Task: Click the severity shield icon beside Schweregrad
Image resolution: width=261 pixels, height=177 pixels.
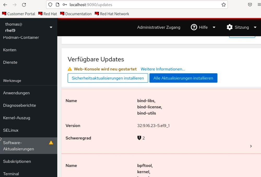Action: [x=139, y=138]
